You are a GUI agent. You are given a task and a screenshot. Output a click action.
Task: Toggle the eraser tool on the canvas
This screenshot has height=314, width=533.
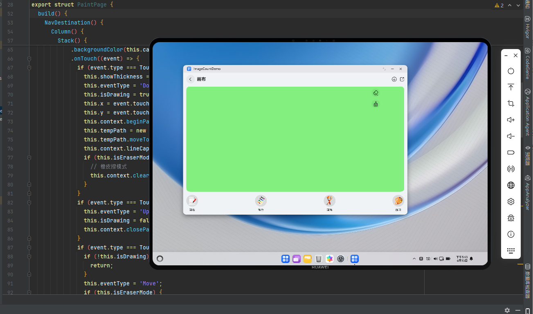coord(376,93)
